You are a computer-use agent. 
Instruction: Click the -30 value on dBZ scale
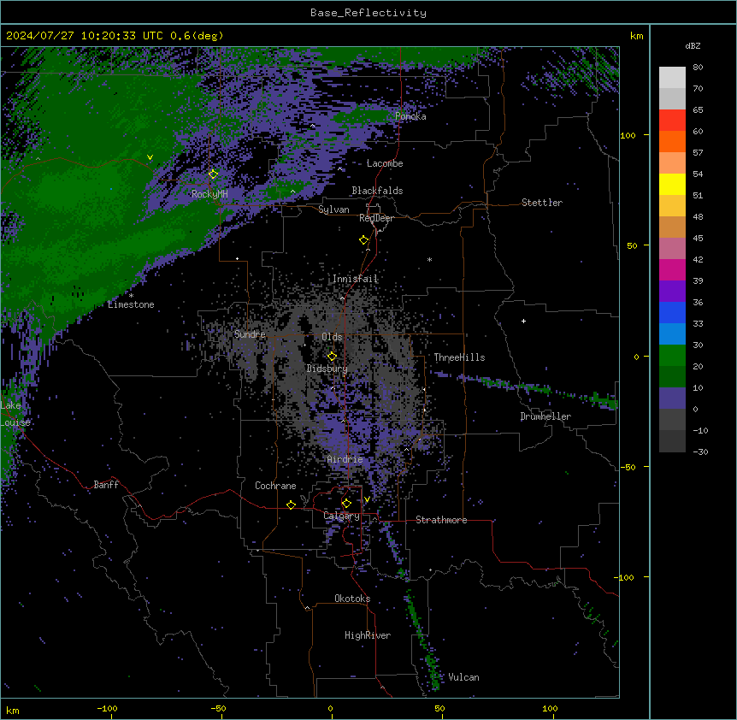tap(700, 452)
